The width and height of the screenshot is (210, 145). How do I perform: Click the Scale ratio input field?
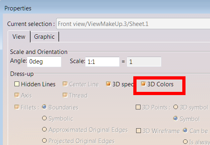click(x=102, y=62)
